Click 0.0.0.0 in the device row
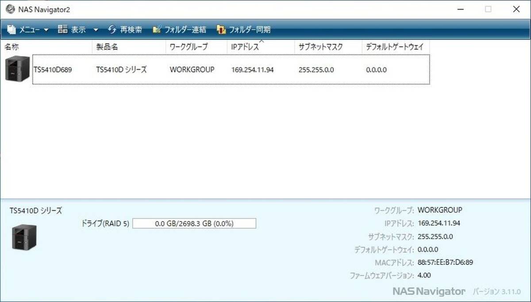The height and width of the screenshot is (302, 531). coord(377,69)
